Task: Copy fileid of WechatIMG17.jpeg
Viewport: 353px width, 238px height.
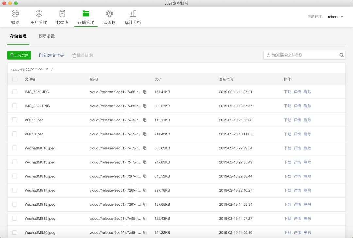Action: (145, 190)
